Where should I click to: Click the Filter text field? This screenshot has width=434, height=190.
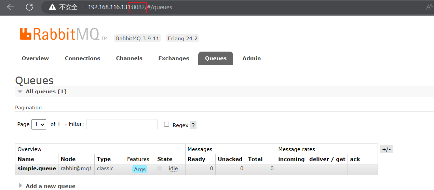tap(122, 124)
